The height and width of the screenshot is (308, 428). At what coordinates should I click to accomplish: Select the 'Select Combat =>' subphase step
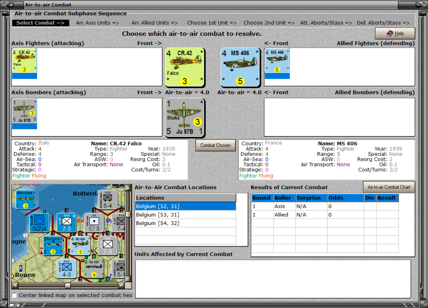pyautogui.click(x=41, y=23)
